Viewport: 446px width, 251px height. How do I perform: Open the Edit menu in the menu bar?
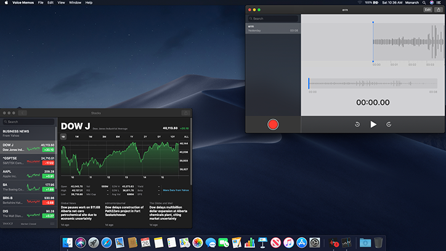tap(51, 2)
